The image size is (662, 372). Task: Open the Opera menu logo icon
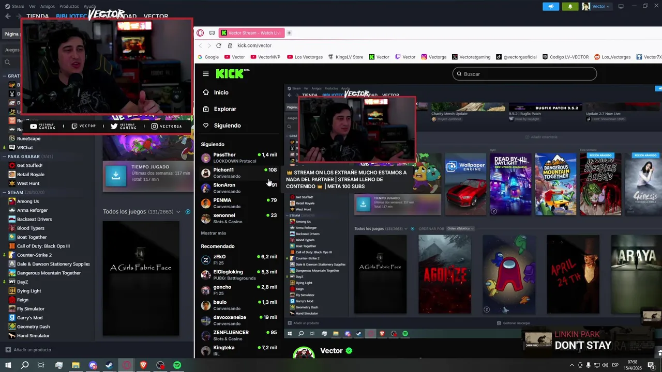pos(200,33)
